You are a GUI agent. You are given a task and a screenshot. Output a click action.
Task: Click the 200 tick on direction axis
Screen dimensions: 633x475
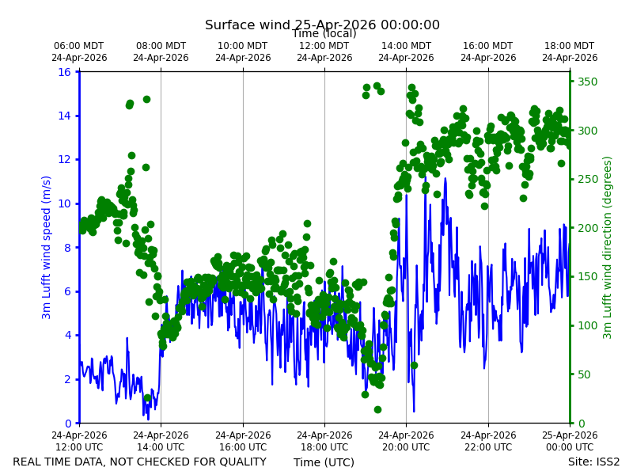click(587, 228)
